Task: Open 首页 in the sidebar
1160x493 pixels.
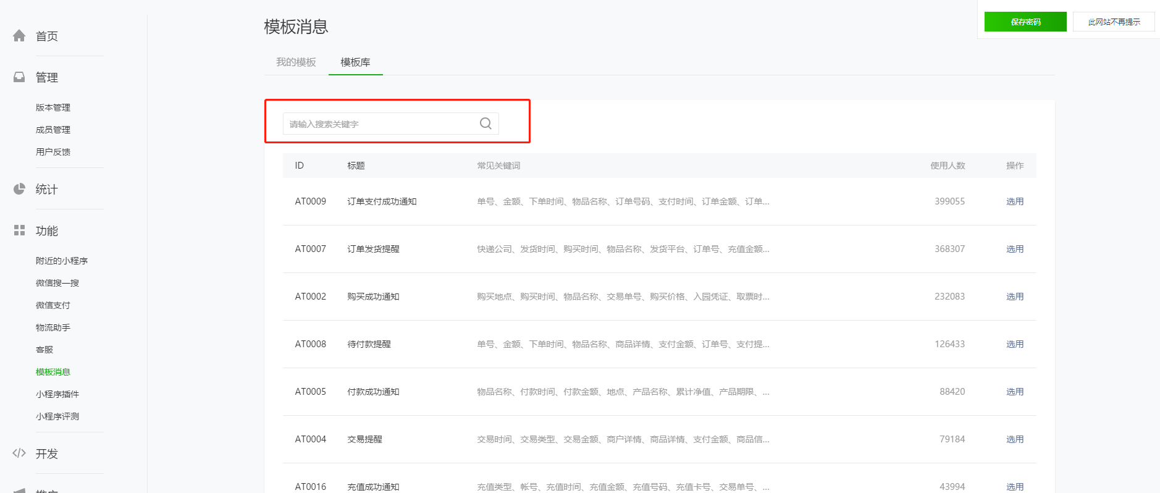Action: tap(47, 36)
